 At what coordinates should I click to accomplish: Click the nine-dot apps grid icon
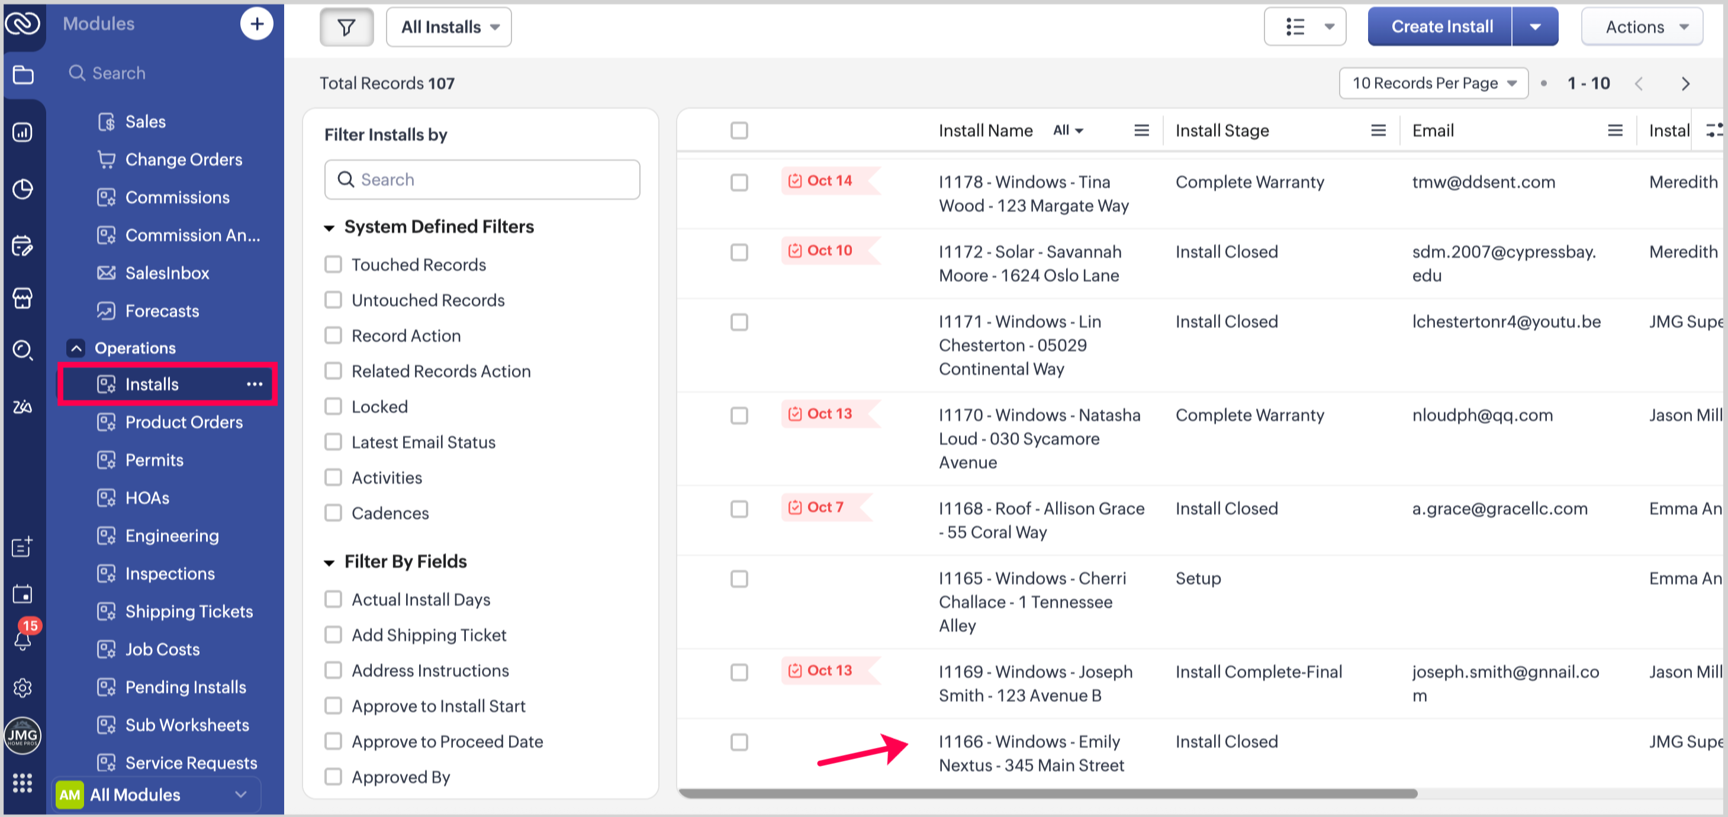coord(22,783)
